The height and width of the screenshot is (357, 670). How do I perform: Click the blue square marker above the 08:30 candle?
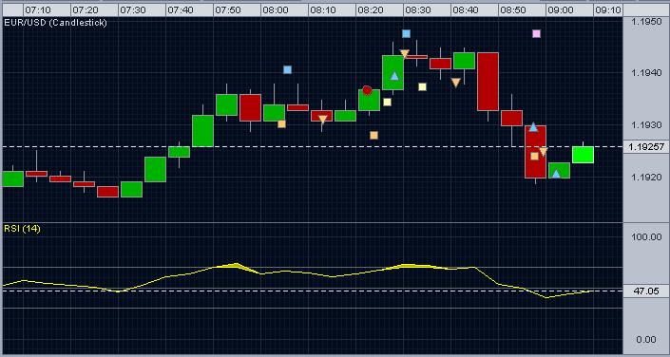coord(406,33)
